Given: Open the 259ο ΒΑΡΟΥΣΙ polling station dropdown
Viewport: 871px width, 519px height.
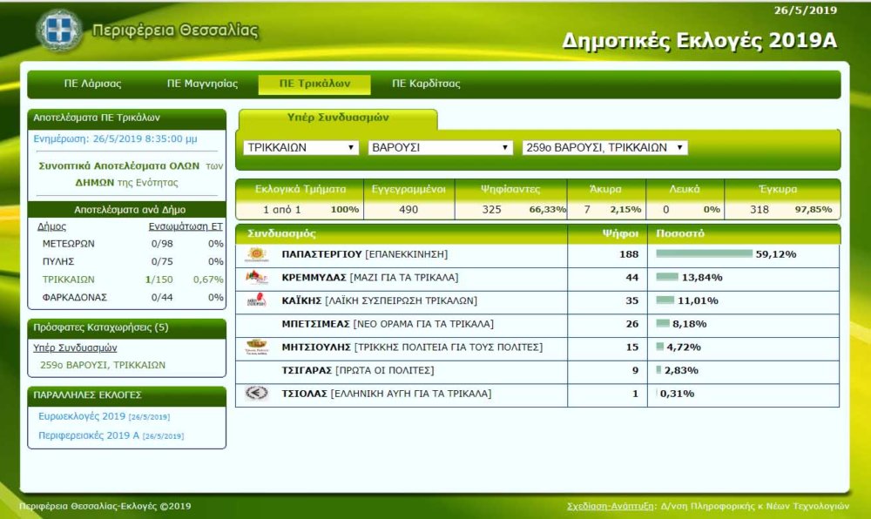Looking at the screenshot, I should point(605,148).
